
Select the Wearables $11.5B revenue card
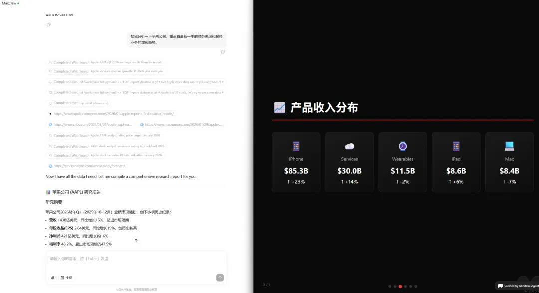[x=403, y=162]
